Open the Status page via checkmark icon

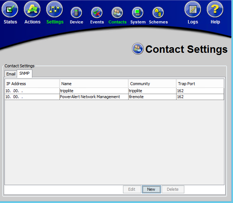point(10,9)
